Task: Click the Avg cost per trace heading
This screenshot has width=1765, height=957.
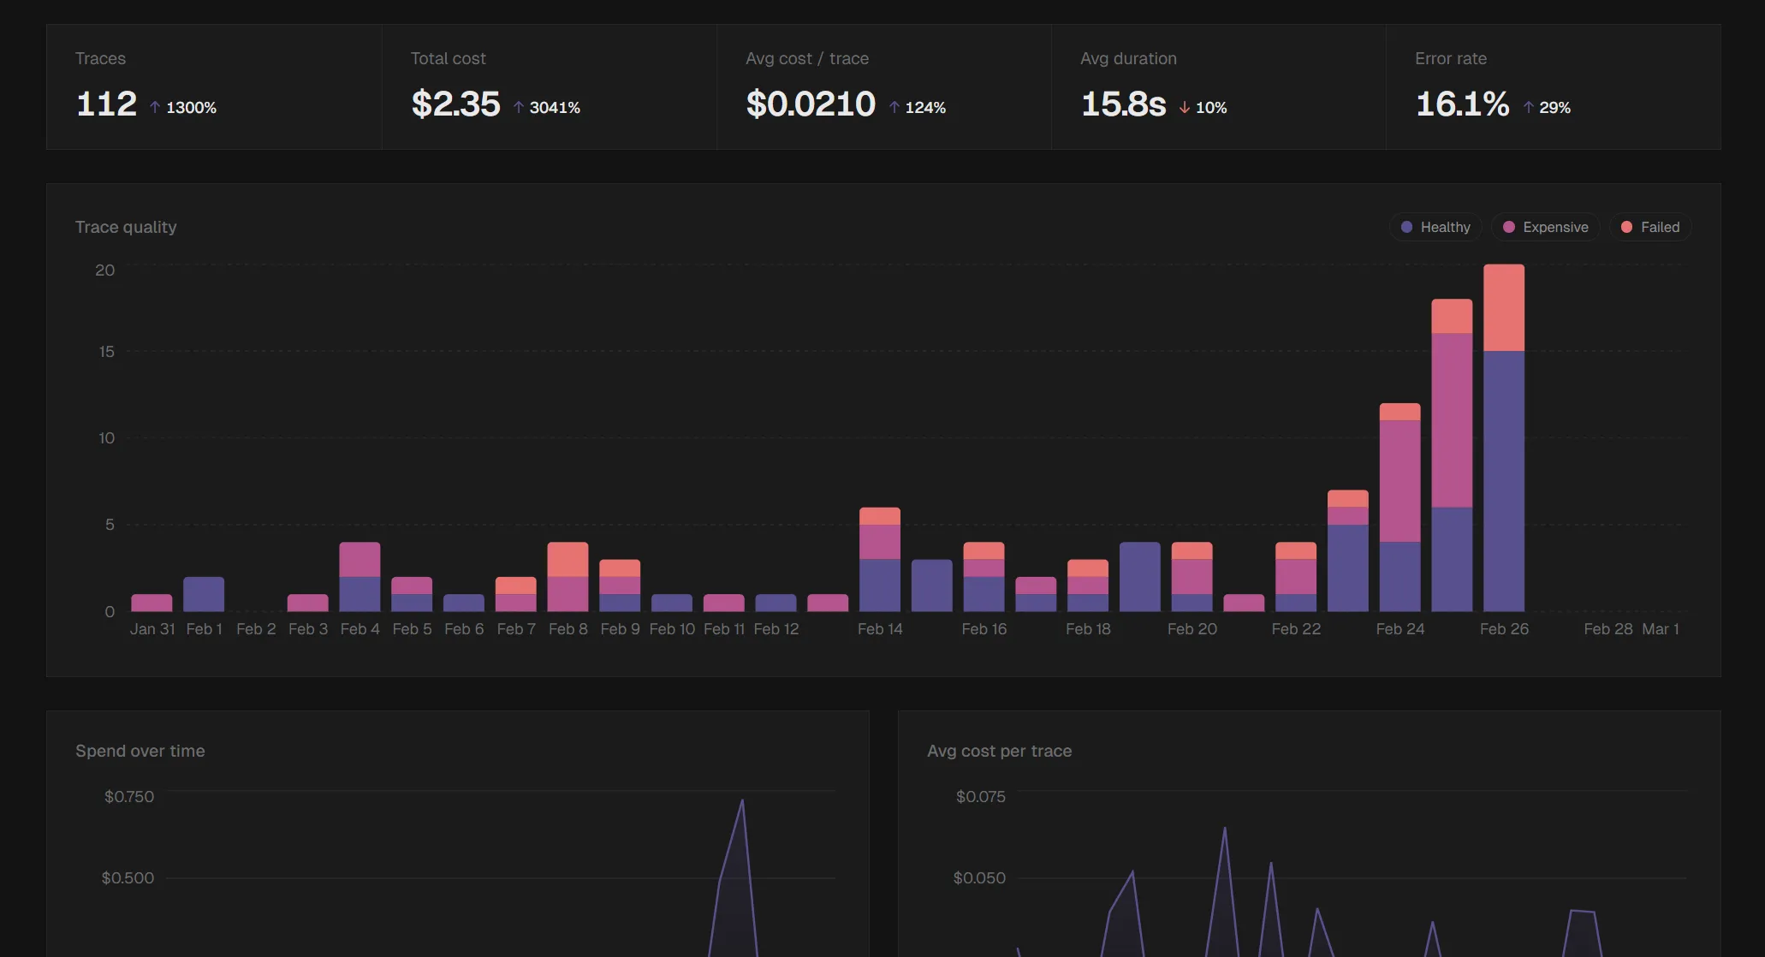Action: pyautogui.click(x=1000, y=751)
